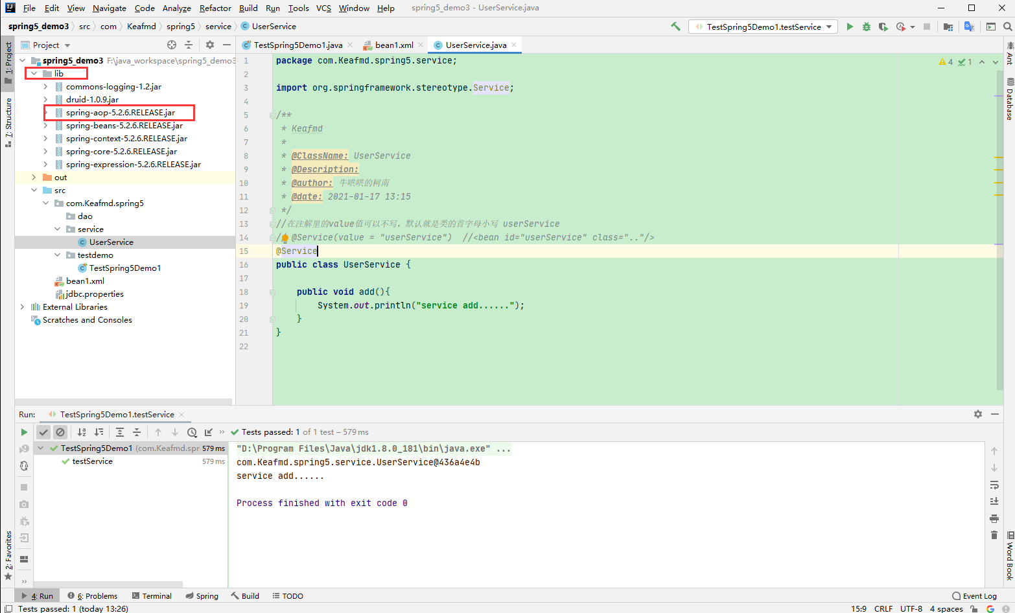Hide the Project tool window
Screen dimensions: 1015x613
point(227,45)
